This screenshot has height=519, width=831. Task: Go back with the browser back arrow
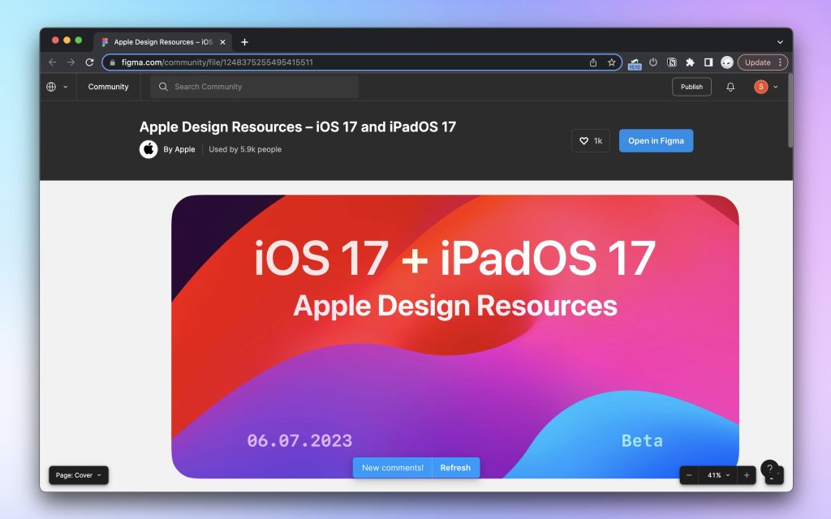point(53,62)
